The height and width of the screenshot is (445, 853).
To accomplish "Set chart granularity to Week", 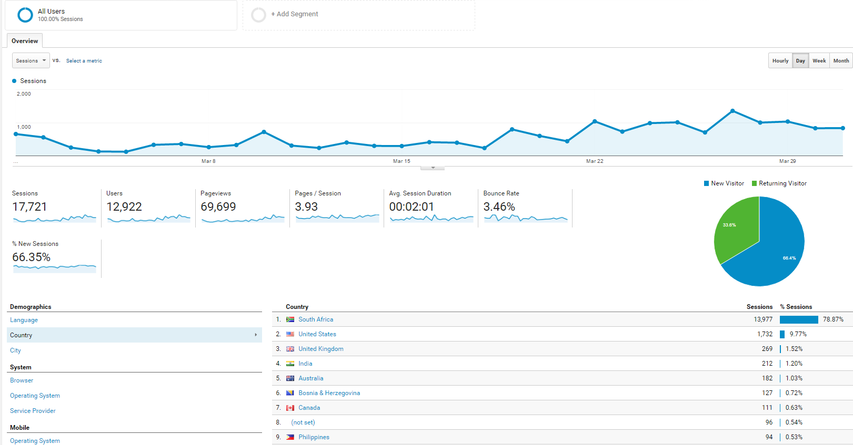I will 819,61.
